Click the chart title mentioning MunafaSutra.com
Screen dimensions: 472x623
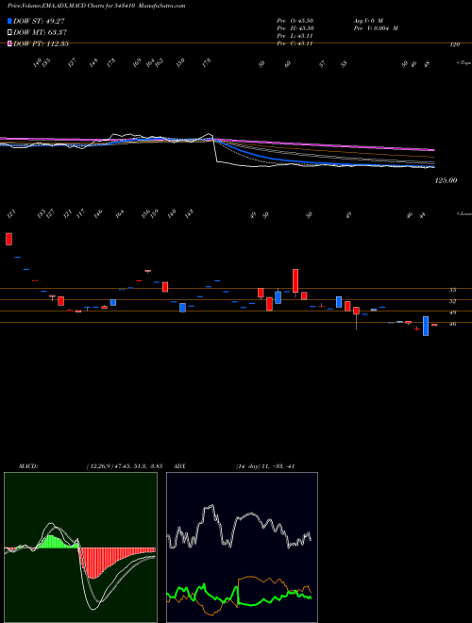(96, 6)
